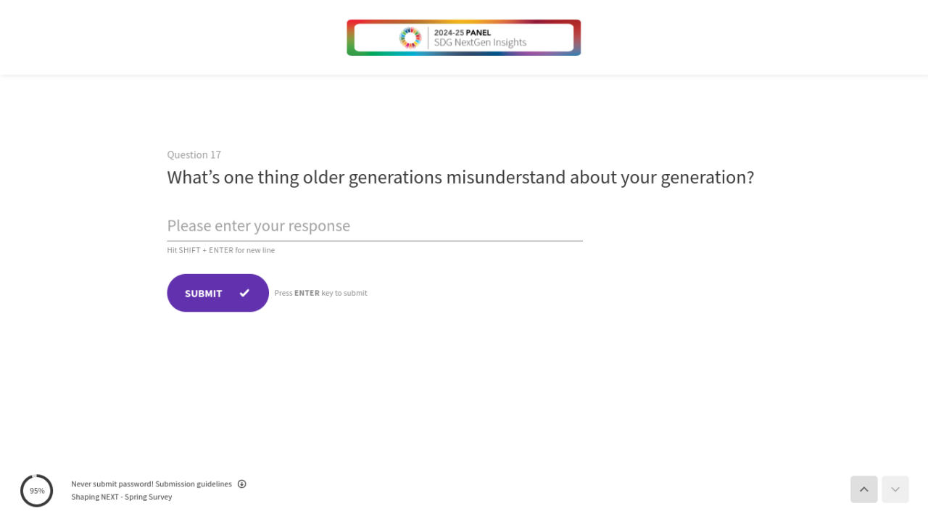The width and height of the screenshot is (928, 522).
Task: Click the 'Hit SHIFT + ENTER' hint text
Action: pos(220,250)
